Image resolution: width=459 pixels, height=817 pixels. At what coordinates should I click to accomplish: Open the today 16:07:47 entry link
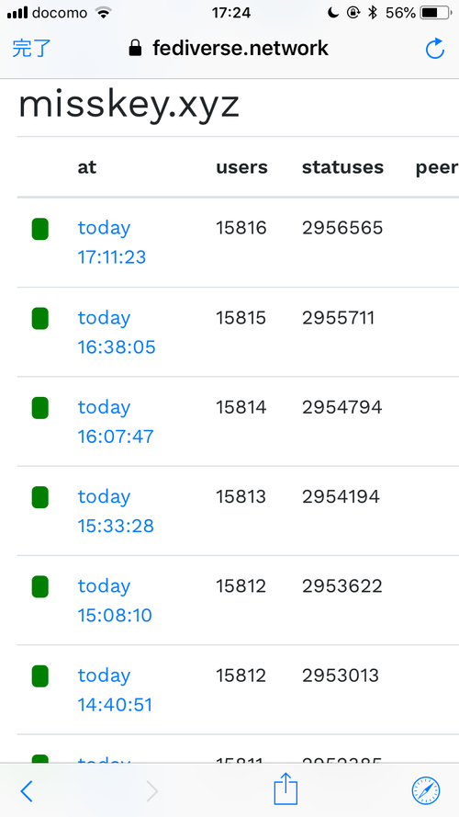tap(116, 422)
